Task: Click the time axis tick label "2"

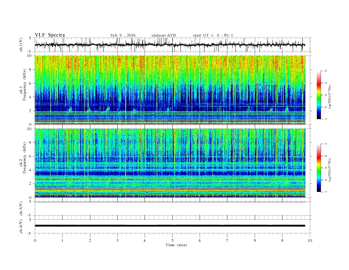Action: (x=90, y=240)
